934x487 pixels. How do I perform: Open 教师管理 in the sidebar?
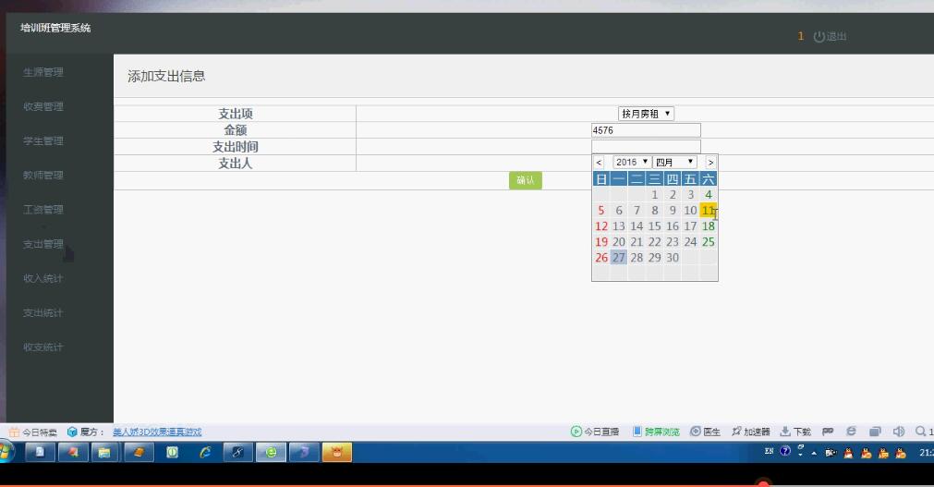coord(42,176)
